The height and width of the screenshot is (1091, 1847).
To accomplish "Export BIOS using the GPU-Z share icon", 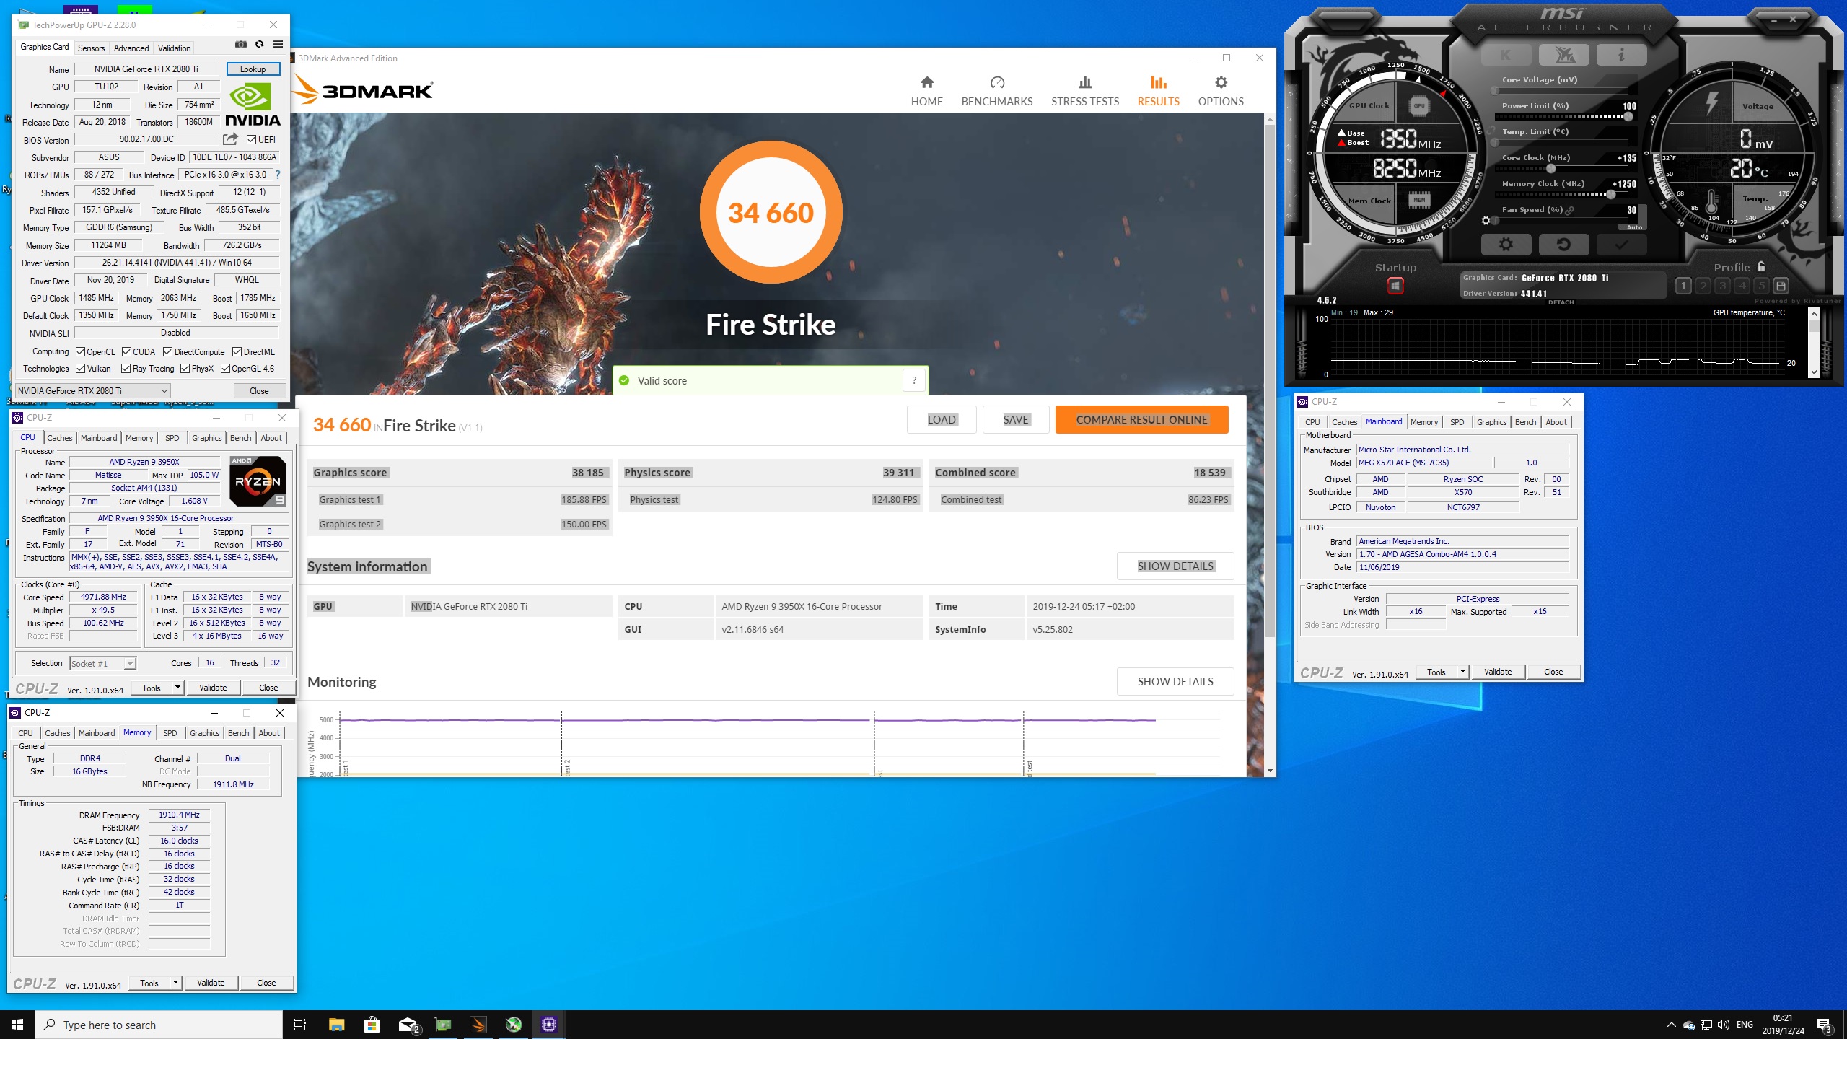I will [231, 139].
